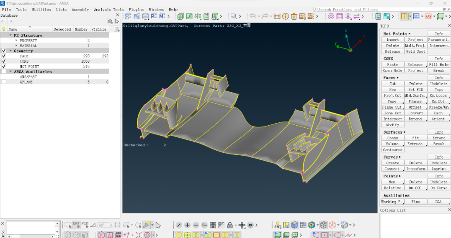
Task: Click the lock icon in bottom toolbar
Action: click(230, 225)
